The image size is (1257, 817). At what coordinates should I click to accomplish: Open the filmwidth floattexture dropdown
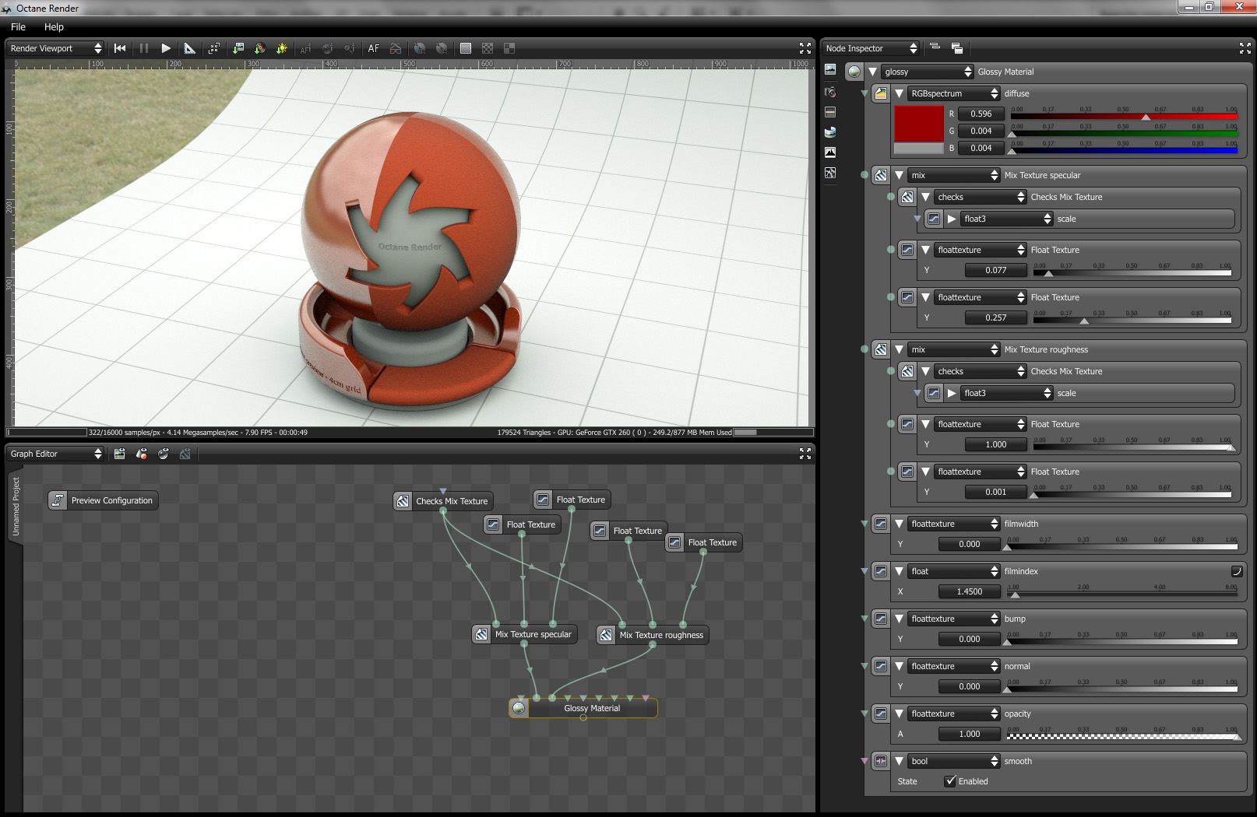coord(954,524)
